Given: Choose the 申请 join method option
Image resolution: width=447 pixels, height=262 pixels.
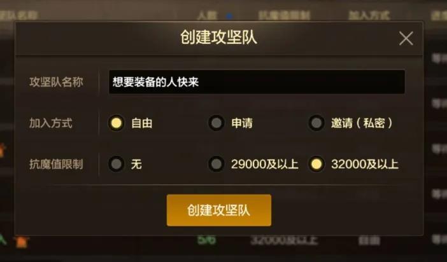Looking at the screenshot, I should (x=216, y=123).
